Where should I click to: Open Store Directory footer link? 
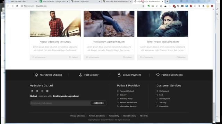[x=129, y=116]
